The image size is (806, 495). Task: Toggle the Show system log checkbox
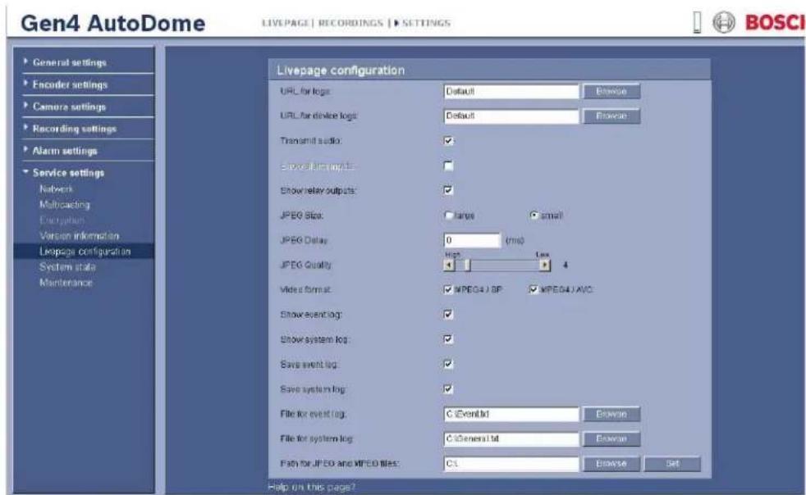[x=448, y=339]
